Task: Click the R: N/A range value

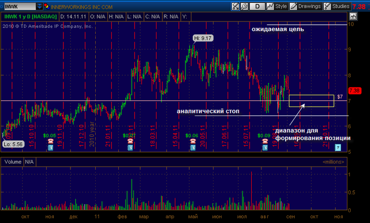Action: [171, 17]
